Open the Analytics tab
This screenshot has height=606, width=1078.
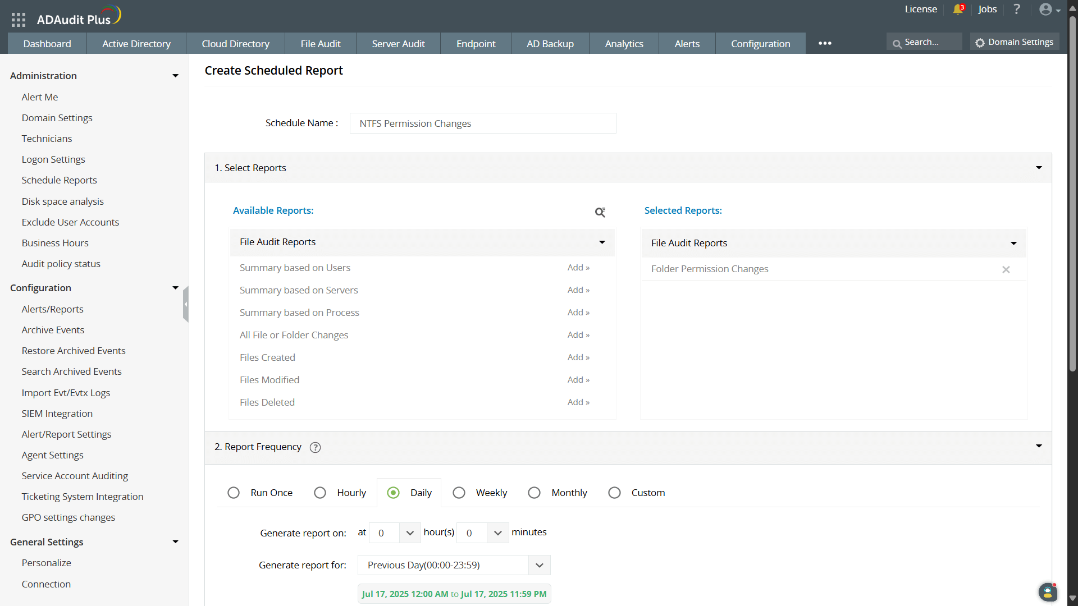(624, 43)
